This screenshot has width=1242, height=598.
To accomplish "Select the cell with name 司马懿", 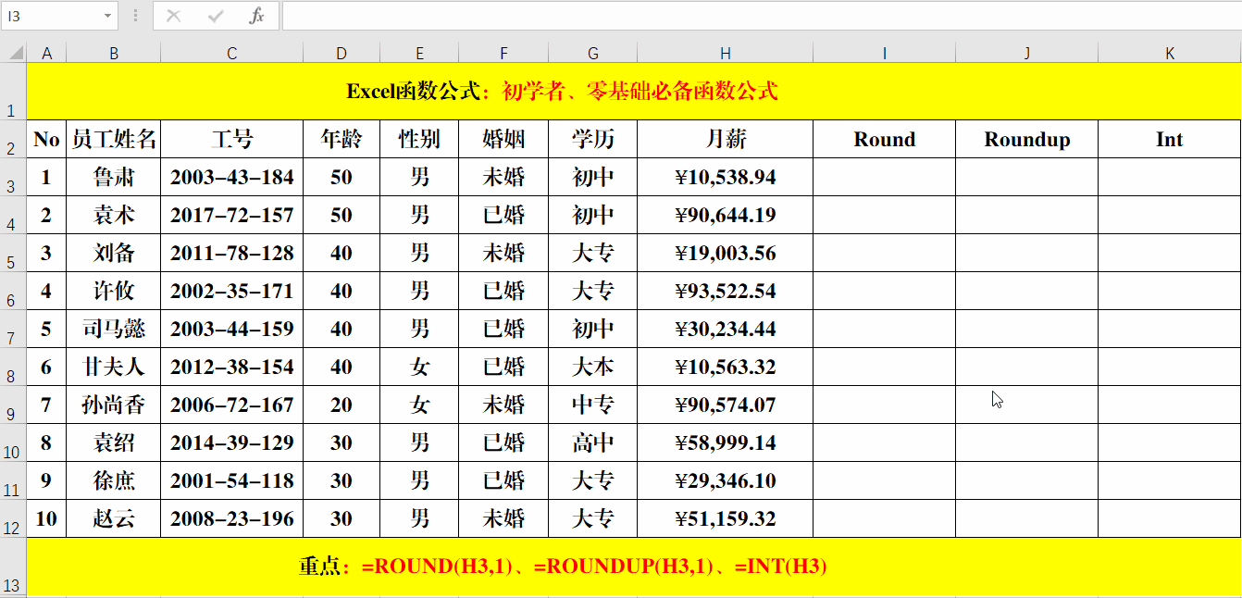I will [114, 329].
